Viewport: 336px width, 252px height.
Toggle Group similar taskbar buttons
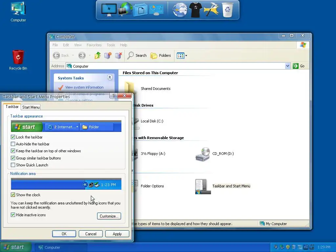tap(13, 158)
